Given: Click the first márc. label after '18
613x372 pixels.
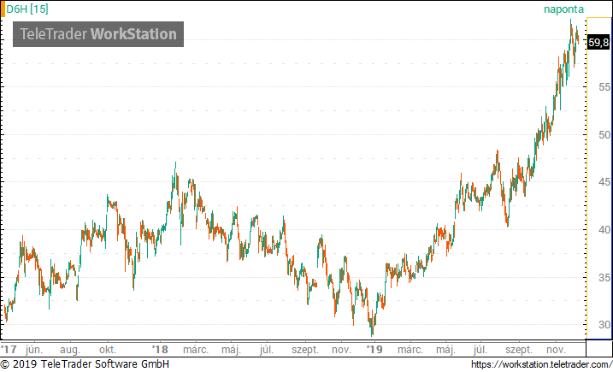Looking at the screenshot, I should point(196,350).
